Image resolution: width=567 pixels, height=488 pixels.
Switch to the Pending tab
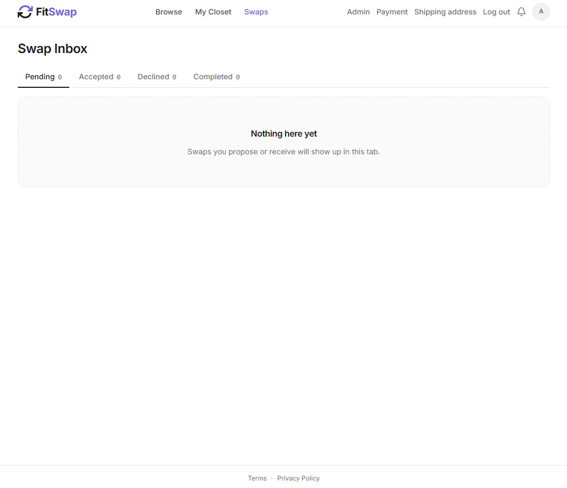pos(43,77)
